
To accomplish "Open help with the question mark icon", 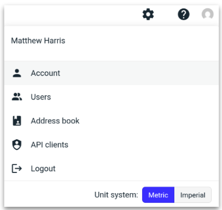I will (184, 14).
